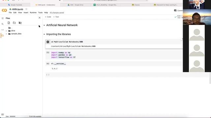Open the Insert menu
211x118 pixels.
click(x=26, y=12)
